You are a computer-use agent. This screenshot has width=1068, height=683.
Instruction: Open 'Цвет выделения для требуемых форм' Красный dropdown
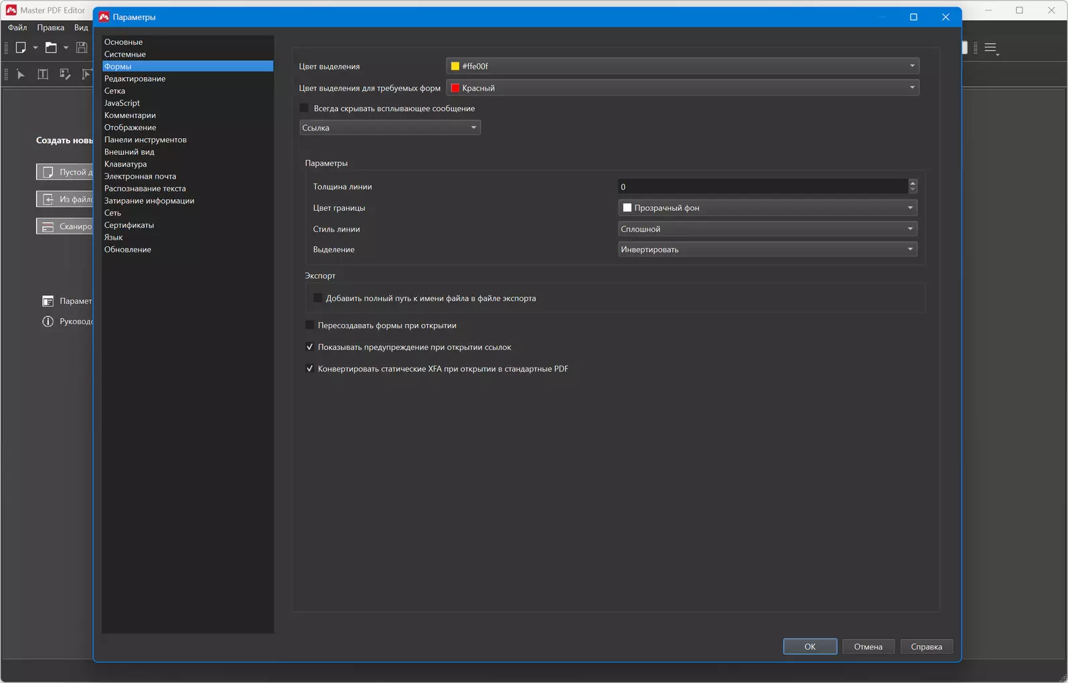[x=682, y=88]
